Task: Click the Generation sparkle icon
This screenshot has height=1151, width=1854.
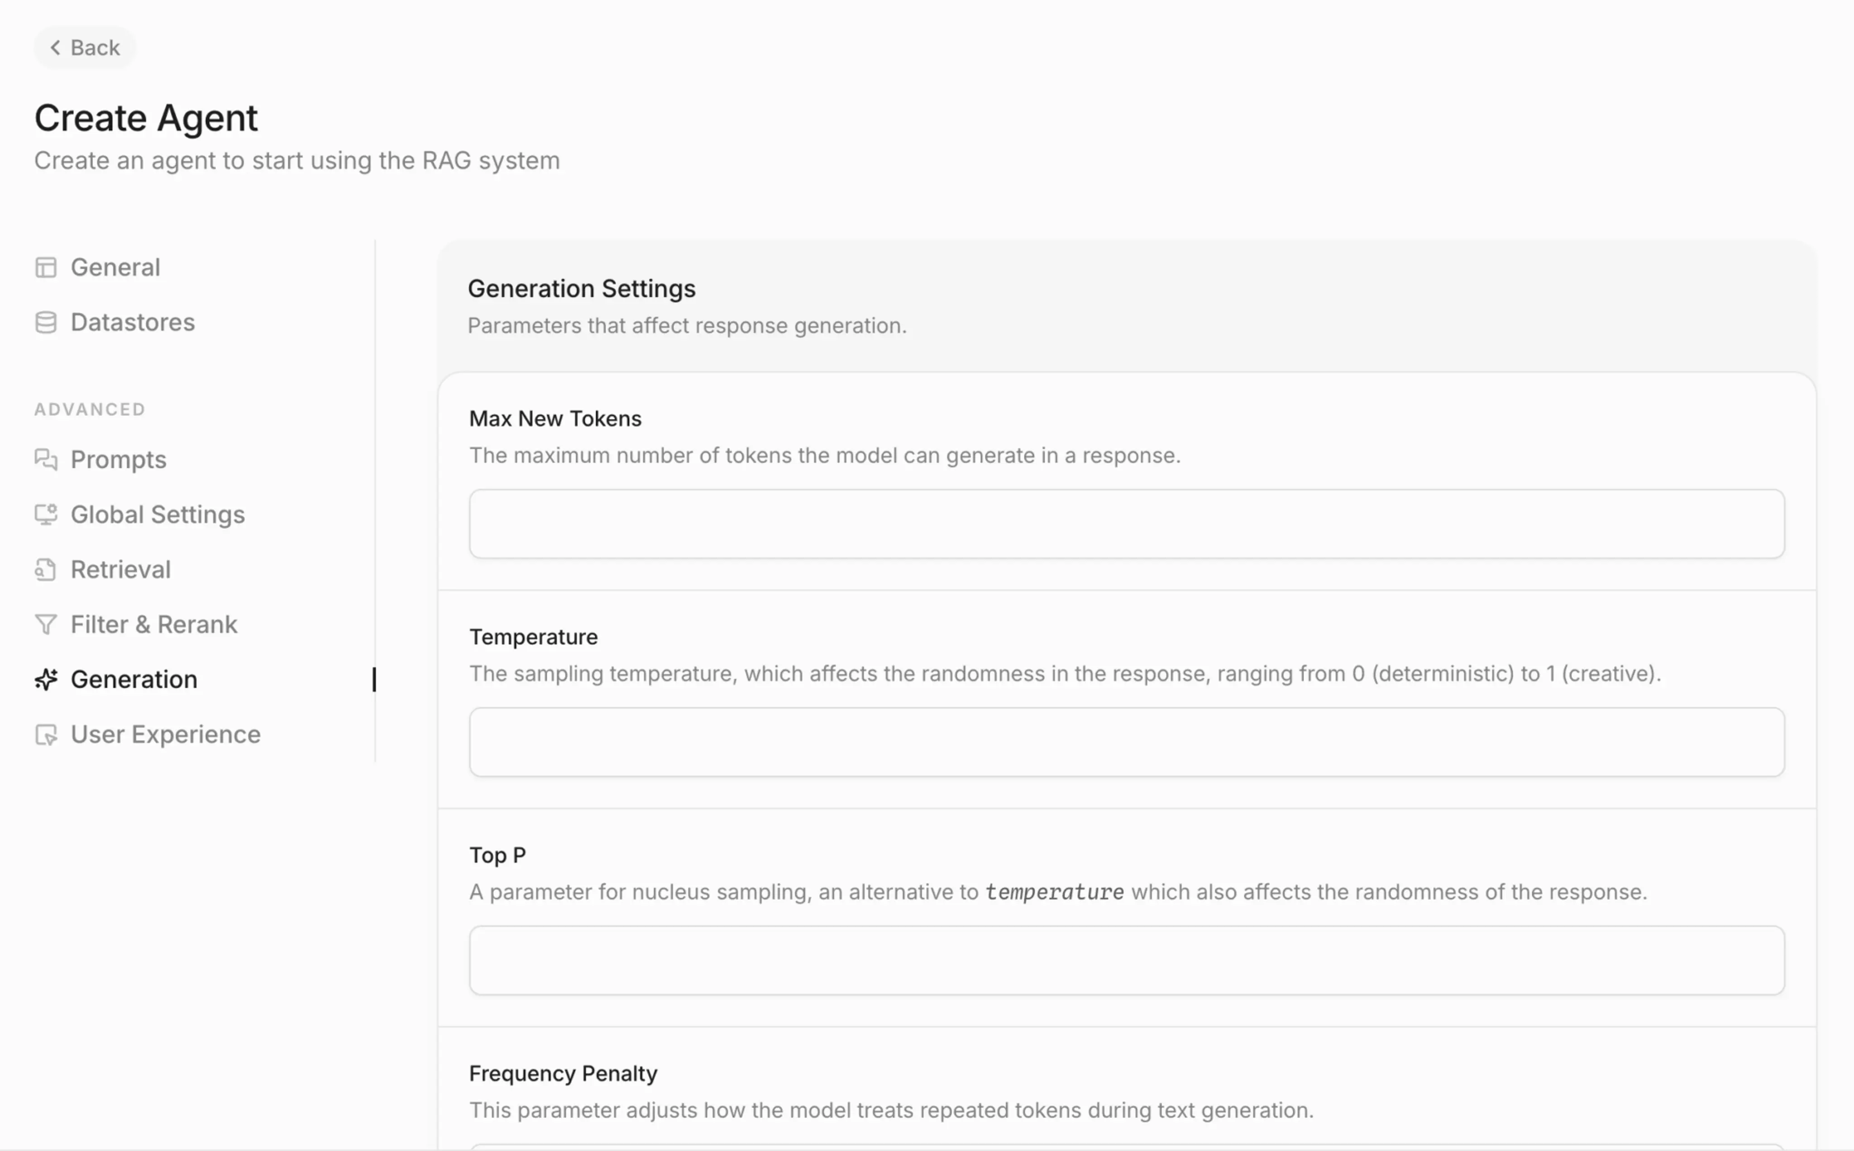Action: click(x=46, y=679)
